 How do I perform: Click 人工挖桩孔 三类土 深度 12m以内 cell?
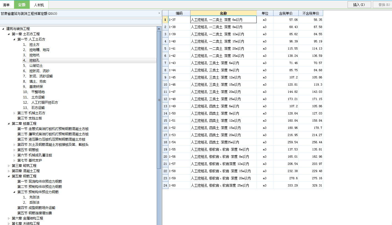pos(223,77)
